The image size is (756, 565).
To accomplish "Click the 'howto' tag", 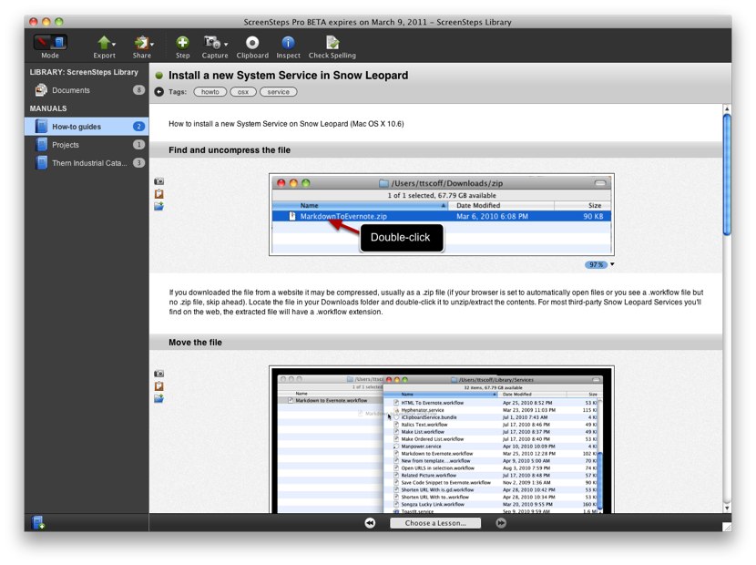I will pos(209,92).
